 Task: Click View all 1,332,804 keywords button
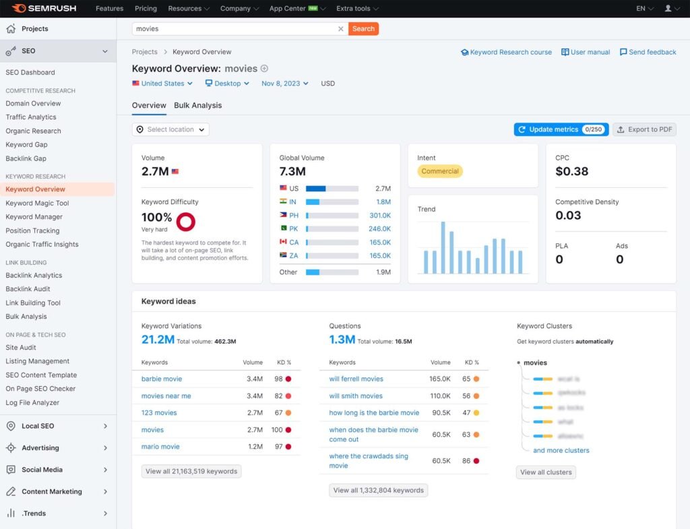(x=379, y=491)
